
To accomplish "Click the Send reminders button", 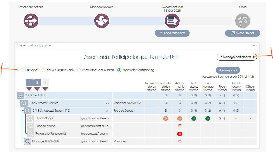I will click(172, 33).
